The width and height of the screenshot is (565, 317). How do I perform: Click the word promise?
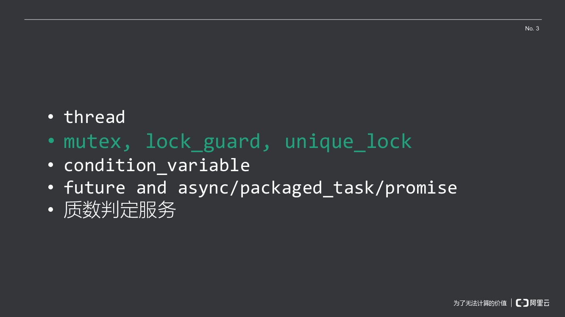(421, 188)
